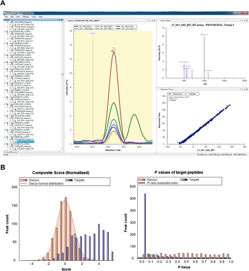The height and width of the screenshot is (271, 249).
Task: Open the Settings menu
Action: click(26, 17)
